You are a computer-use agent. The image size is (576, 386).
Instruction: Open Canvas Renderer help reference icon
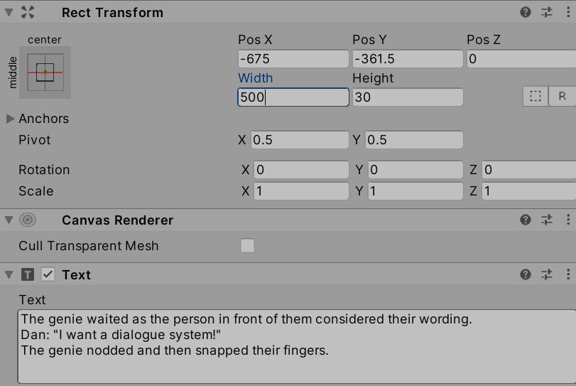tap(526, 220)
